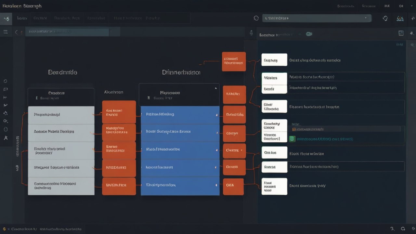416x234 pixels.
Task: Click the search icon in bottom status bar
Action: point(403,229)
